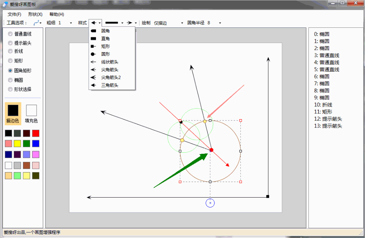Open the 帮助(H) menu

pyautogui.click(x=57, y=14)
